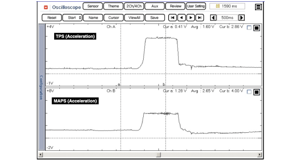Click the top-right panel layout icon

[x=258, y=7]
